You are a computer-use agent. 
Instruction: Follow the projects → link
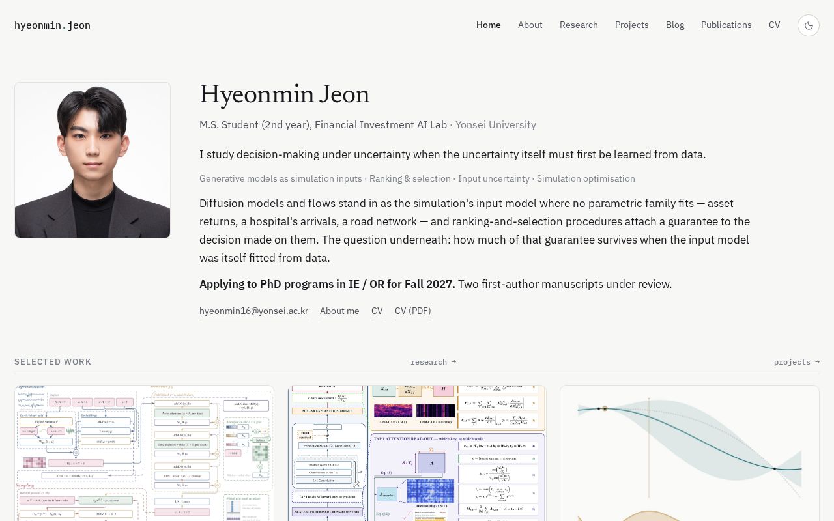pyautogui.click(x=797, y=362)
